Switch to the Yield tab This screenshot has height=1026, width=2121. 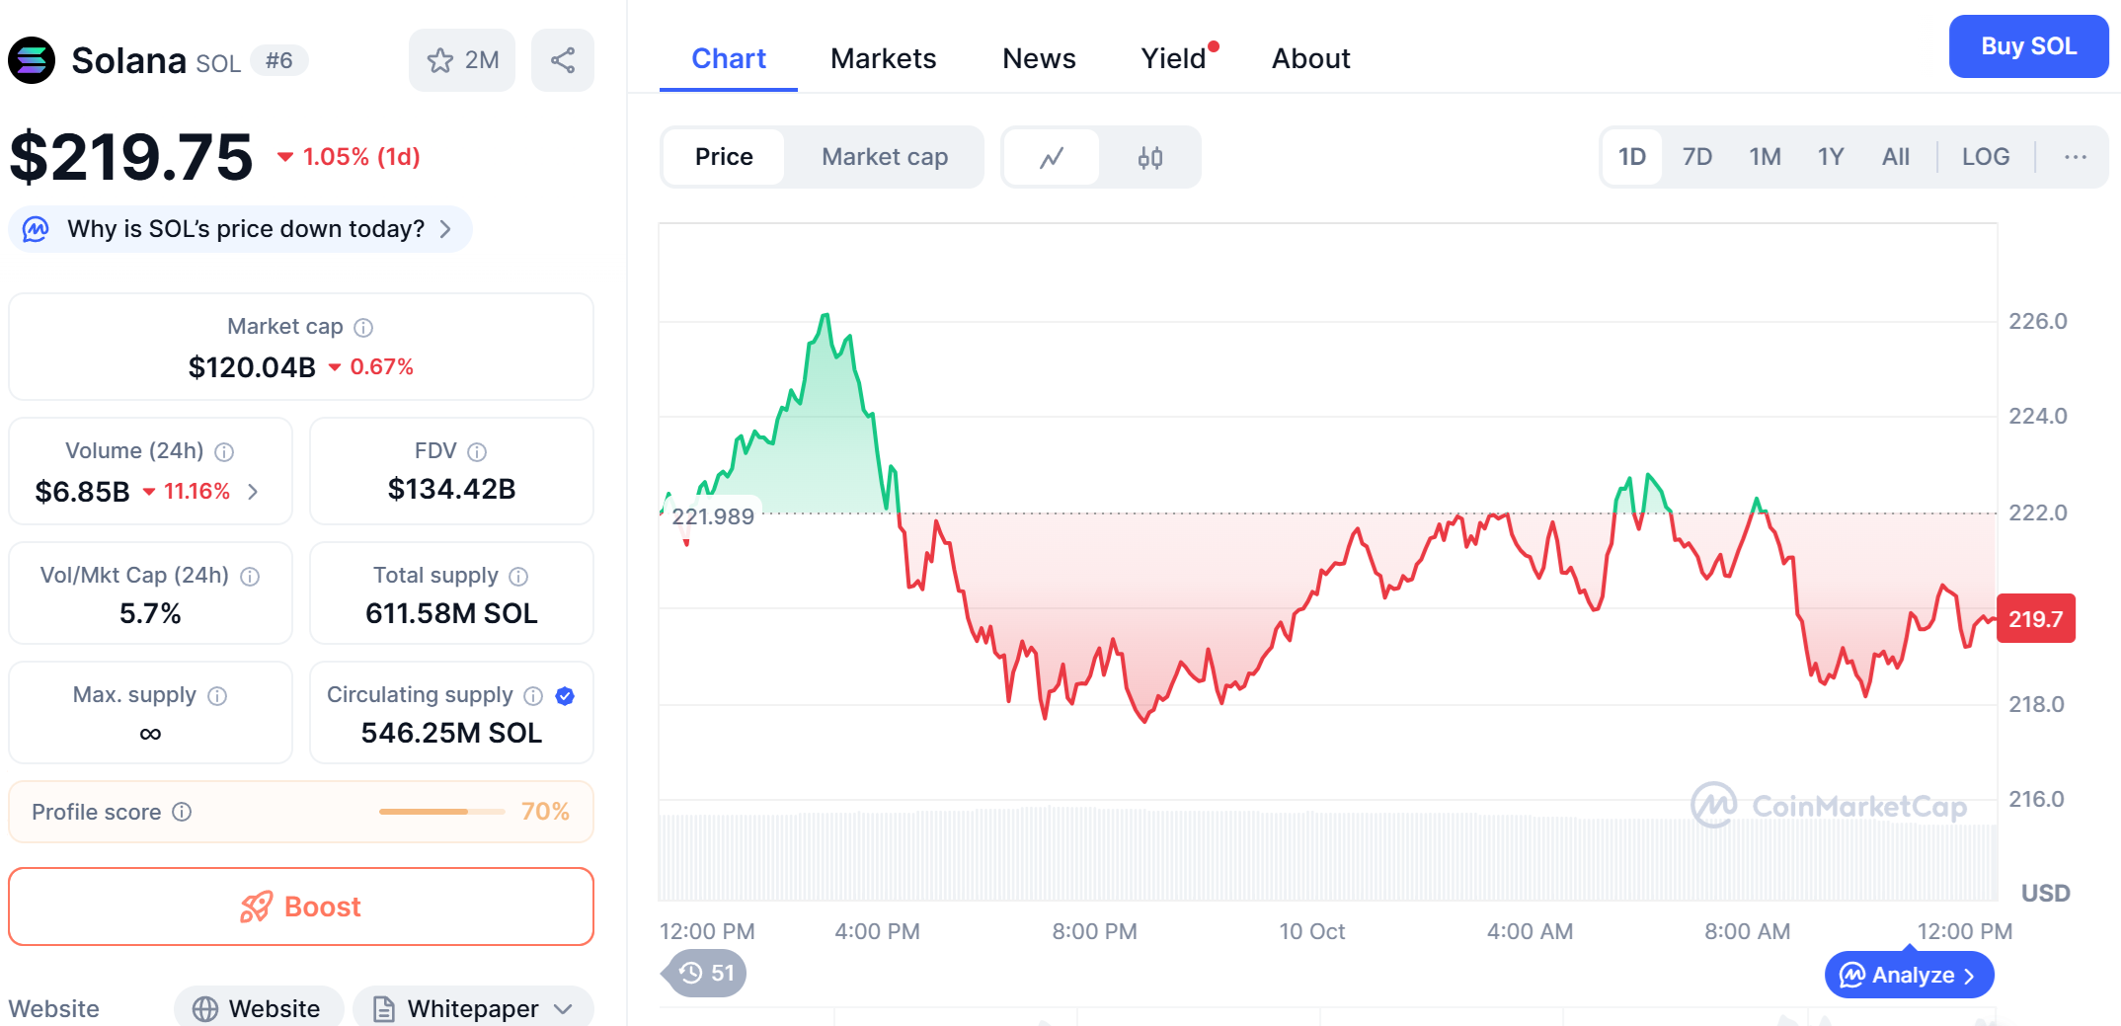pos(1173,58)
